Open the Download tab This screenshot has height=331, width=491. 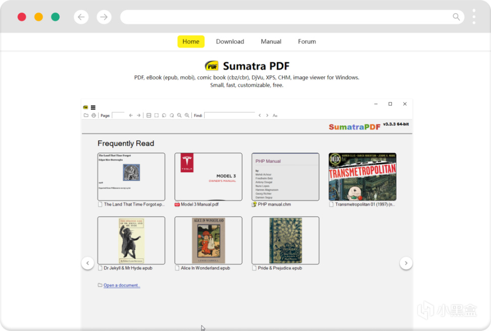pos(230,41)
